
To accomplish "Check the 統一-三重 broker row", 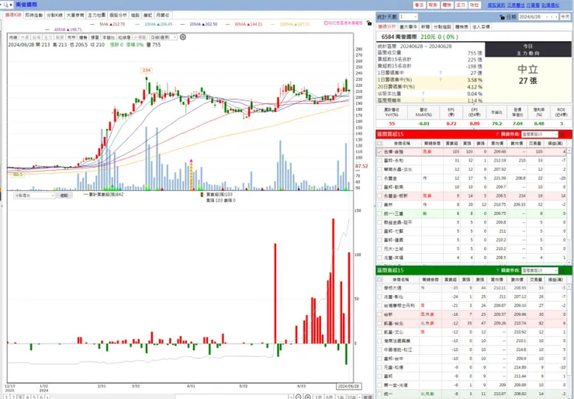I will (x=379, y=213).
